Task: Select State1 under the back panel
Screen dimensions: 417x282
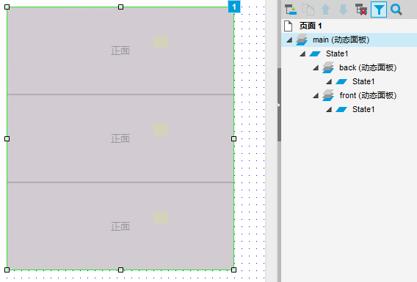Action: pyautogui.click(x=363, y=81)
